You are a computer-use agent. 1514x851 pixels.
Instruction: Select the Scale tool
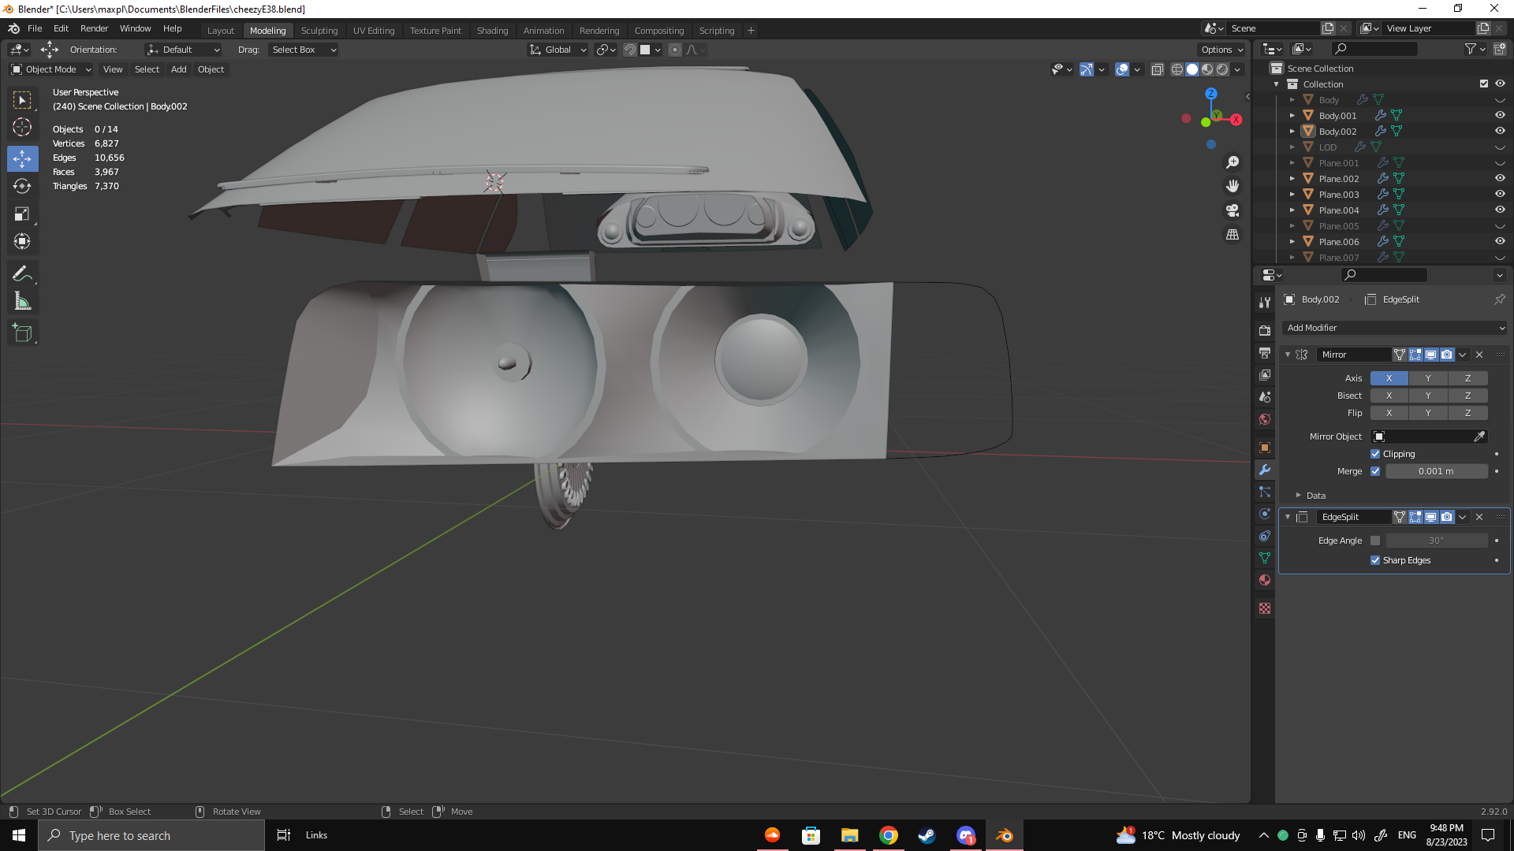(x=22, y=214)
